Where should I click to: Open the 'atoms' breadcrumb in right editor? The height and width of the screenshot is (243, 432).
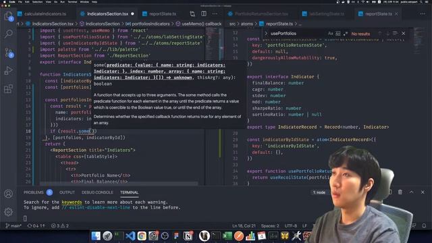247,24
